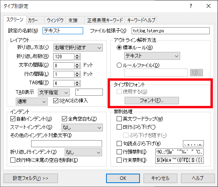Decrease 文字の間隔 value
218x187 pixels.
77,67
